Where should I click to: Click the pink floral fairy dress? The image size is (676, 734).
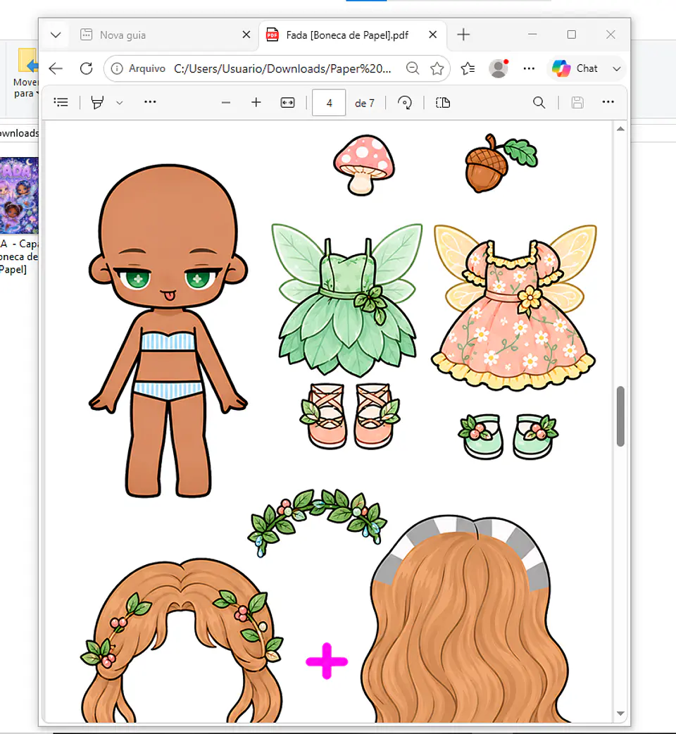point(513,308)
